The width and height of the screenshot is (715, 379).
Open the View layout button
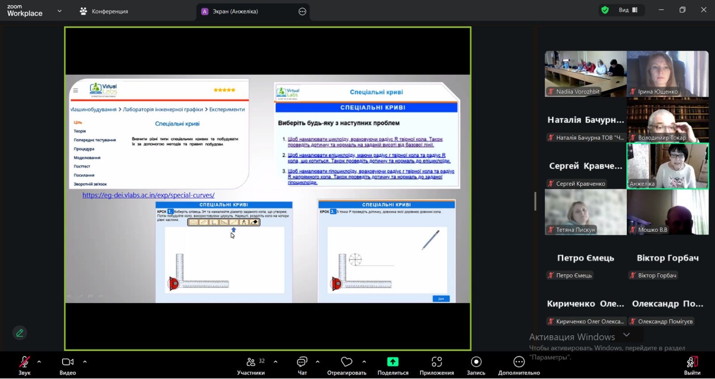[x=628, y=10]
